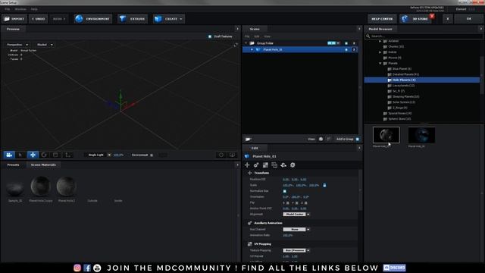The width and height of the screenshot is (485, 273).
Task: Maximize preview with the expand arrows icon
Action: pos(236,45)
